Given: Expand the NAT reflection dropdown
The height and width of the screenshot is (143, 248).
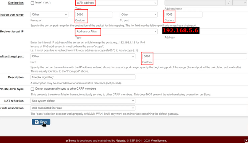Looking at the screenshot, I should tap(83, 101).
